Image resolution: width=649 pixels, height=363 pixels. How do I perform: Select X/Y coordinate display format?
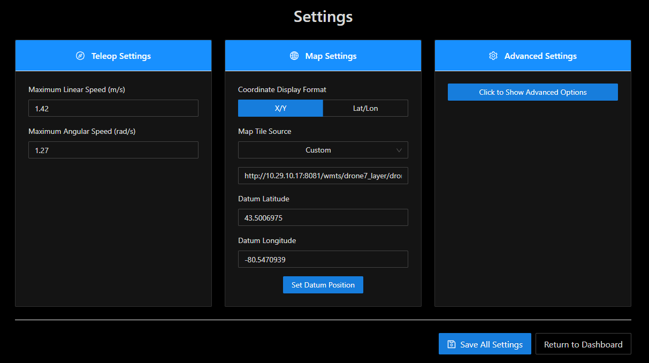pyautogui.click(x=280, y=108)
